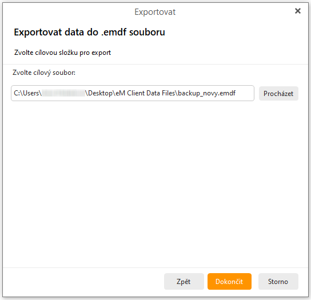Go back using the Zpět button
The image size is (311, 300).
click(184, 281)
